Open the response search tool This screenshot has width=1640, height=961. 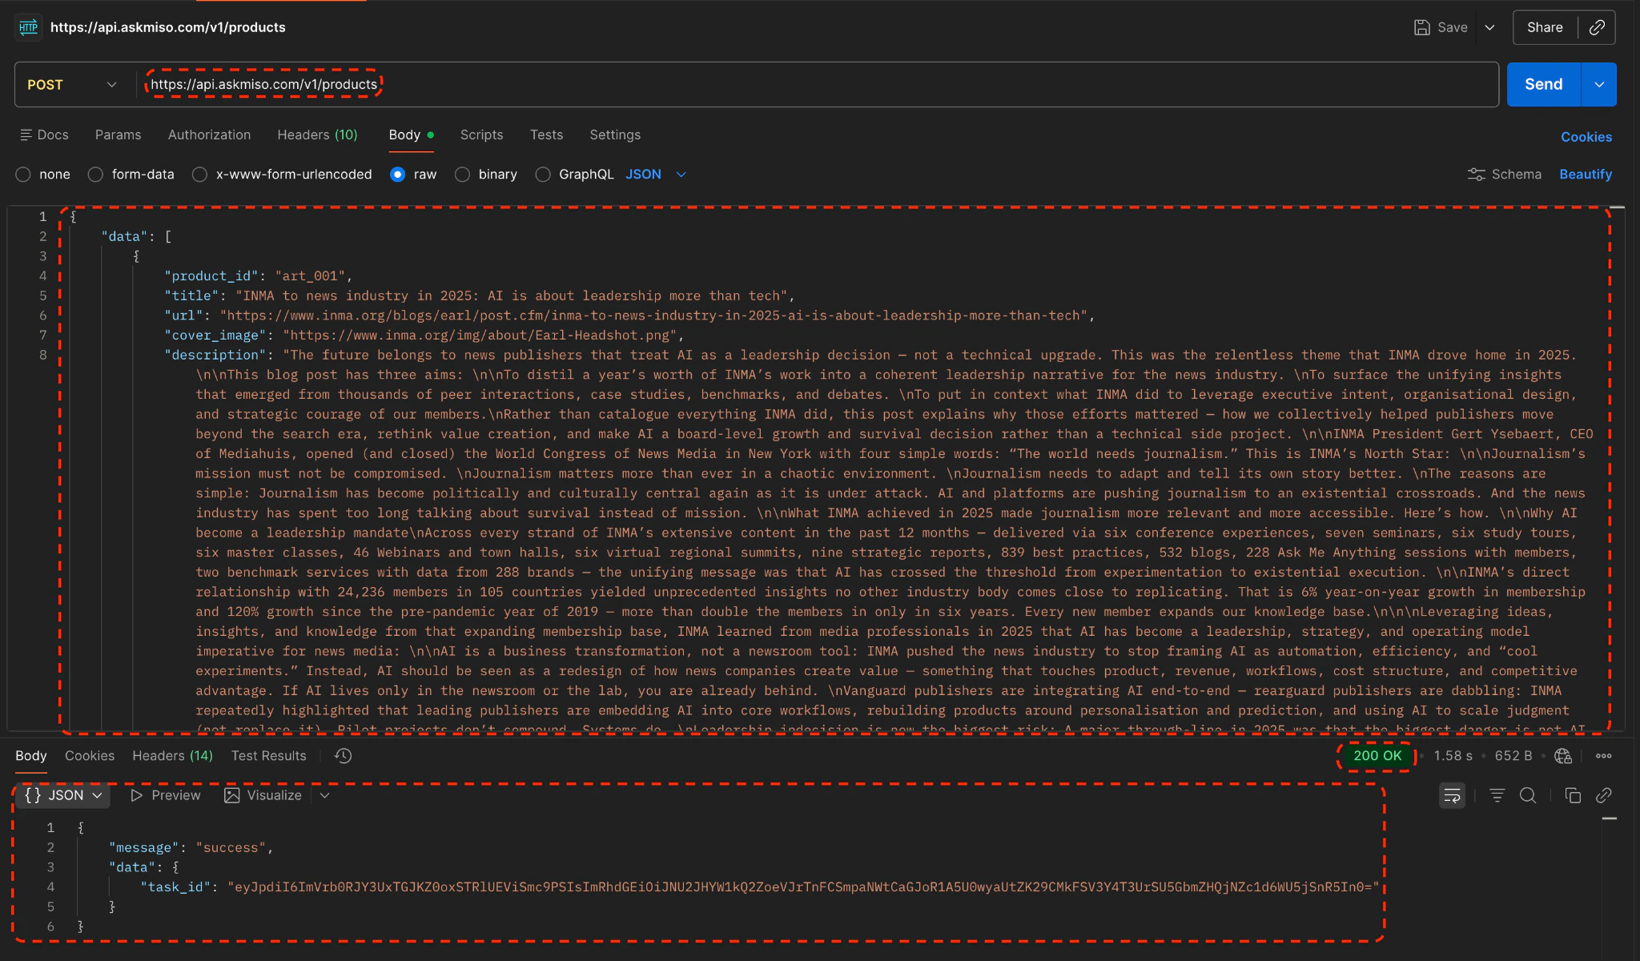click(1528, 795)
